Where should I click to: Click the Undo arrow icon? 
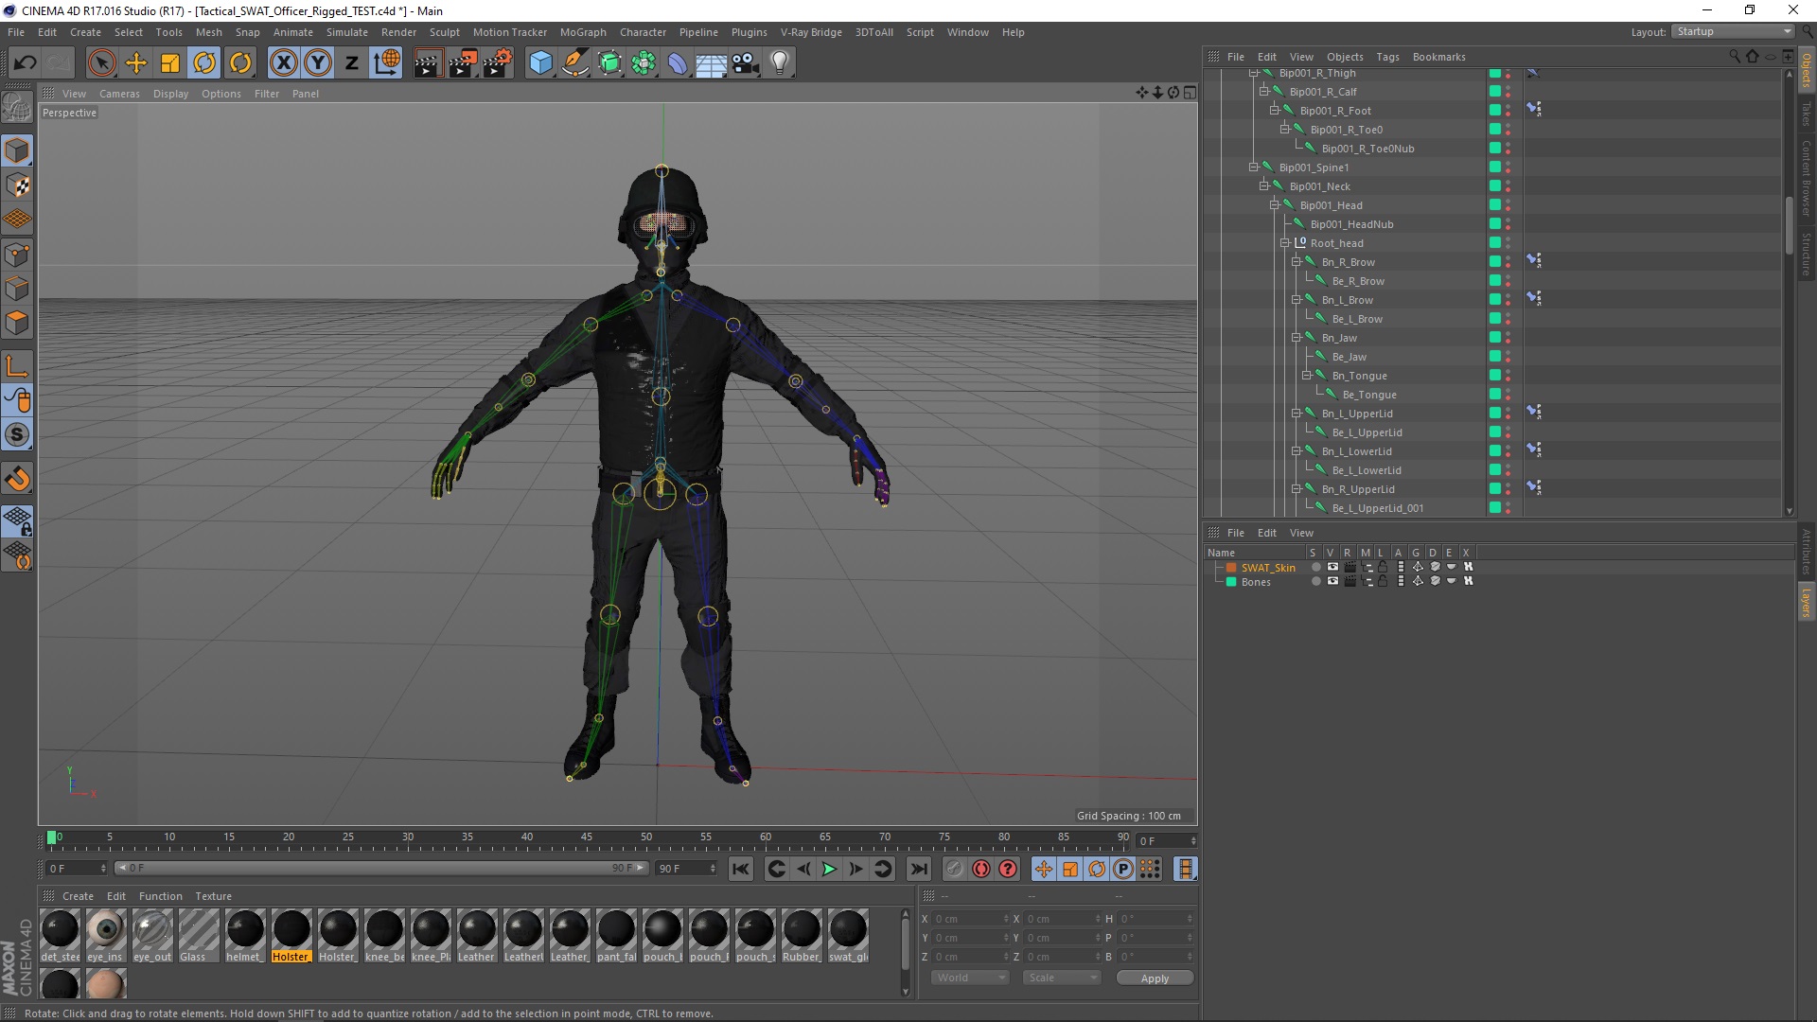click(x=26, y=63)
